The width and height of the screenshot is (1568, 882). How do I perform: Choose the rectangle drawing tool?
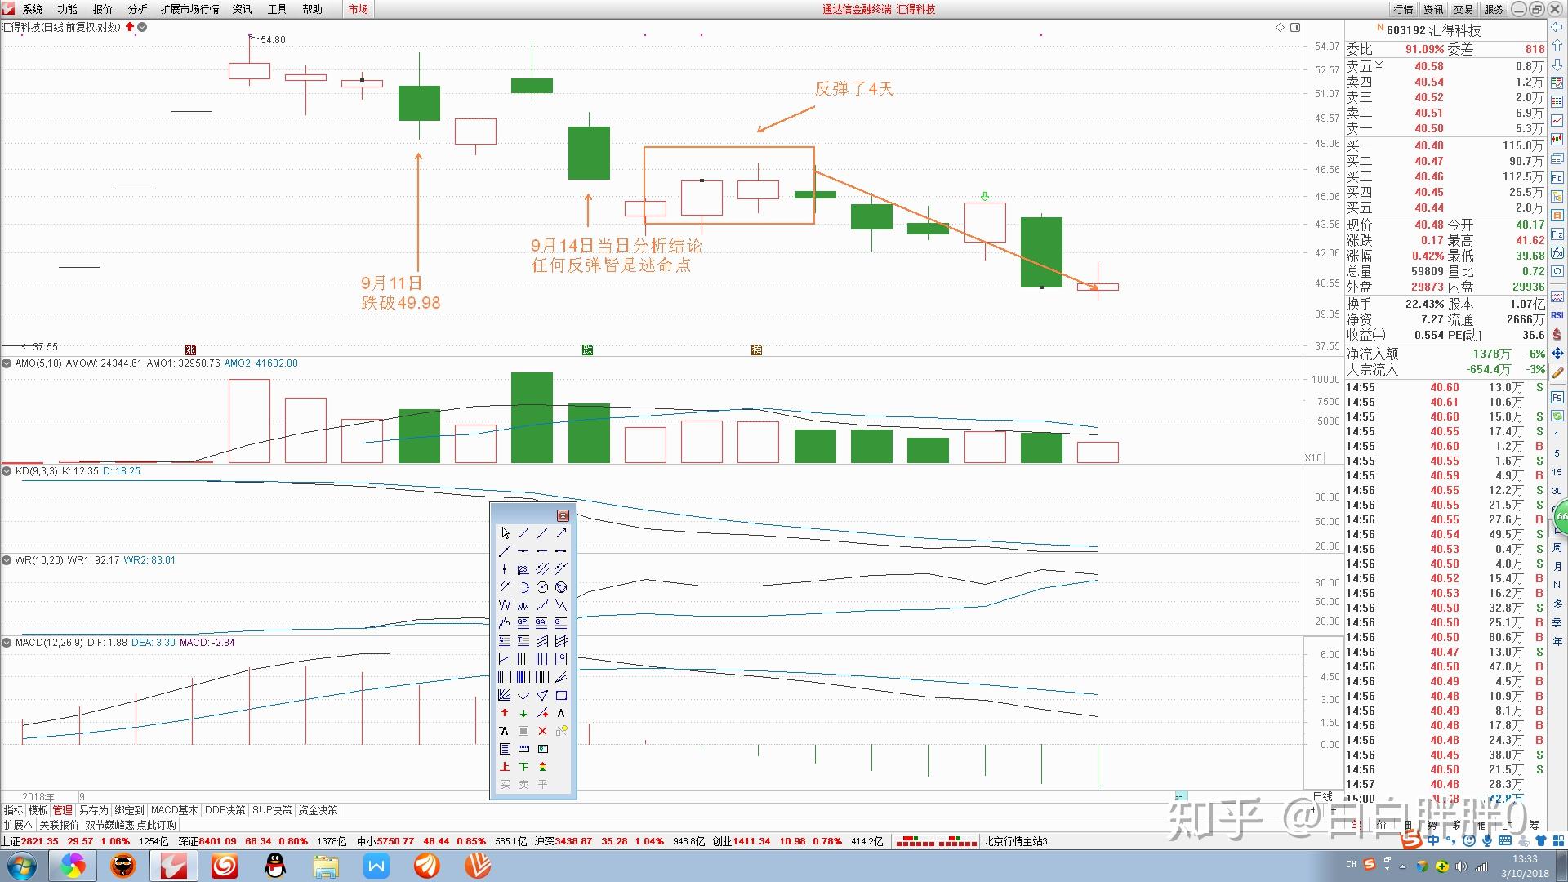(561, 696)
